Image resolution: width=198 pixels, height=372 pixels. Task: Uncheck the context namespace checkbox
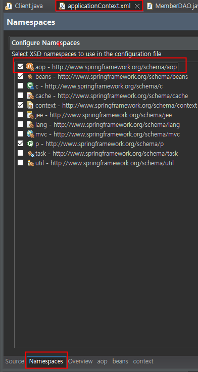21,105
